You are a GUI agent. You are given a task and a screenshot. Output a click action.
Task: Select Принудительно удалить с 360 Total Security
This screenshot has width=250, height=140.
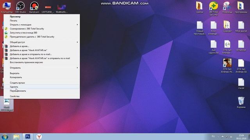[x=42, y=37]
